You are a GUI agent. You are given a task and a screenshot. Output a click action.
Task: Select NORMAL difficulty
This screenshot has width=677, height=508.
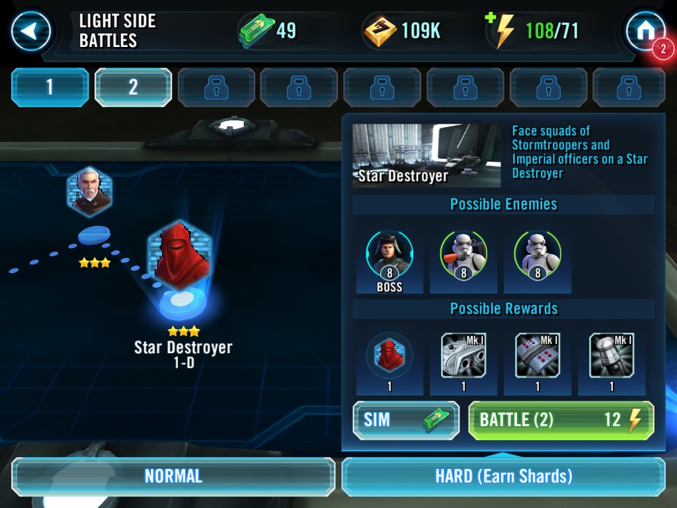point(173,476)
